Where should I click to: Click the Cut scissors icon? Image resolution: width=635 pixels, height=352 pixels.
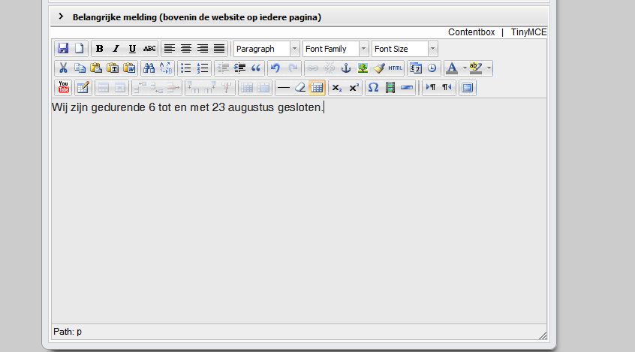point(63,68)
